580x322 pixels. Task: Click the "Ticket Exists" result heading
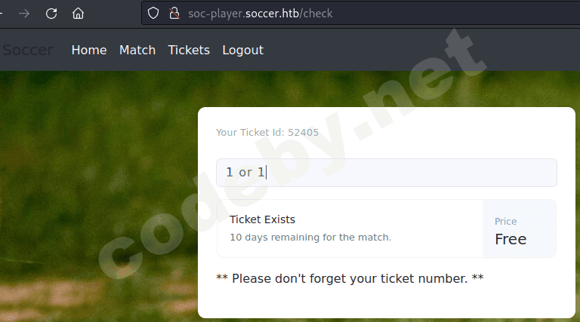tap(262, 219)
